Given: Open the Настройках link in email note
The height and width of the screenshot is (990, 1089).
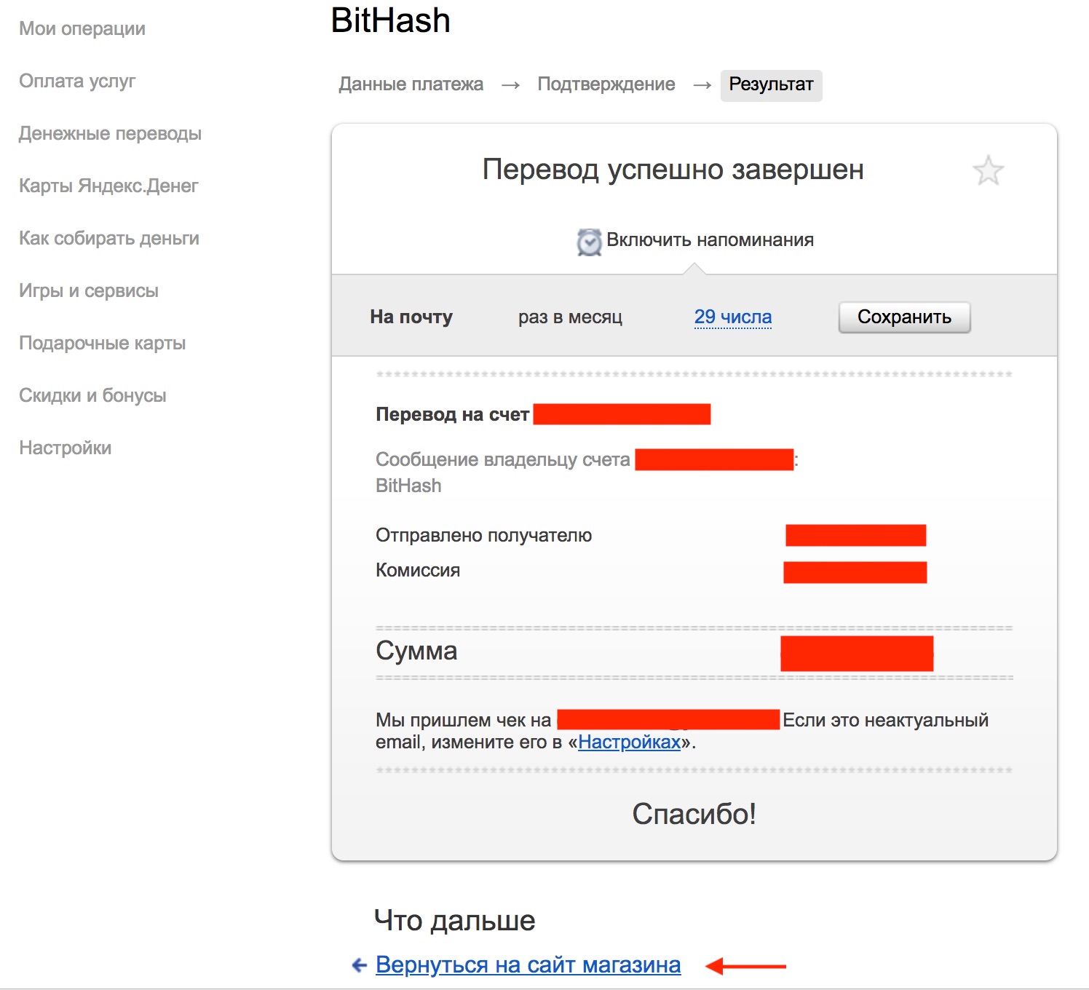Looking at the screenshot, I should tap(629, 742).
